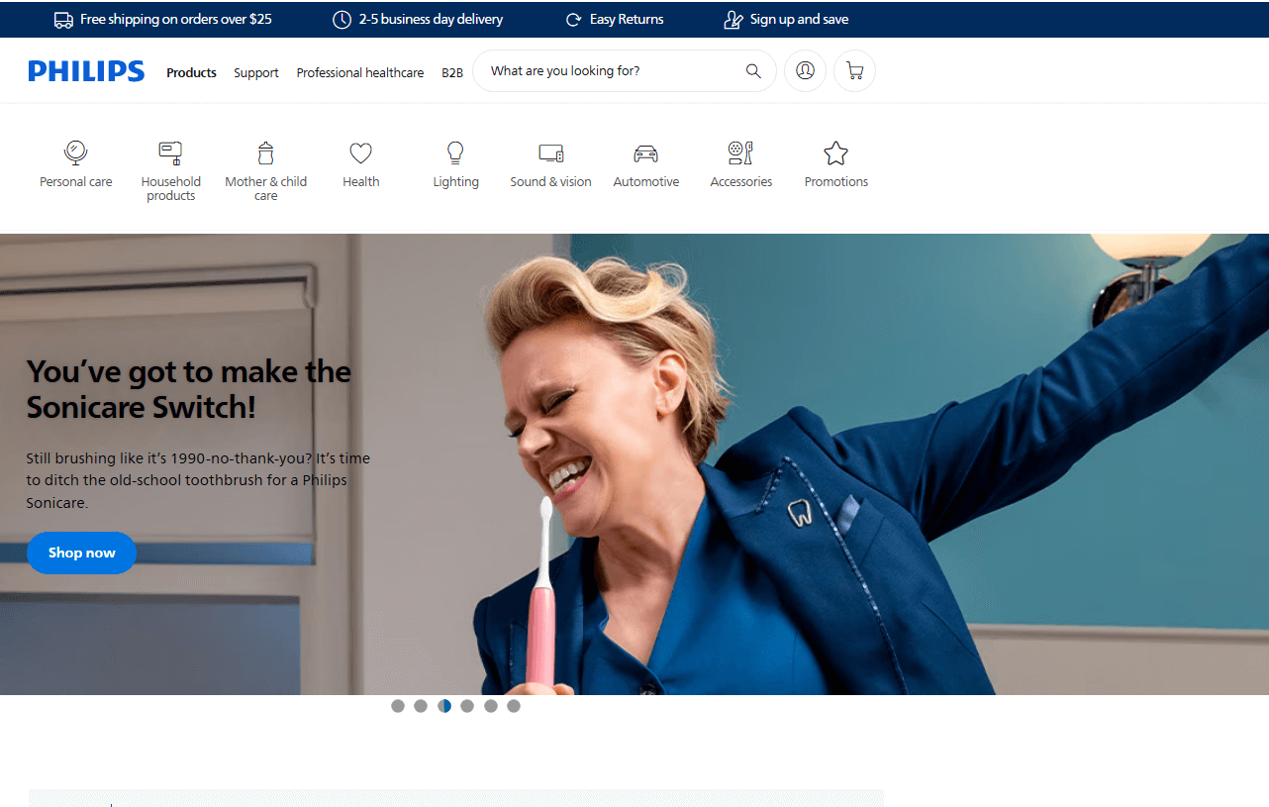
Task: Click the Health heart icon
Action: tap(360, 153)
